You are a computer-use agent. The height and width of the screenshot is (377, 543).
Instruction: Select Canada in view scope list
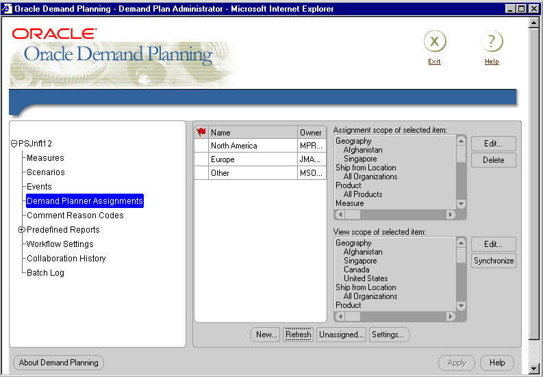pyautogui.click(x=356, y=270)
